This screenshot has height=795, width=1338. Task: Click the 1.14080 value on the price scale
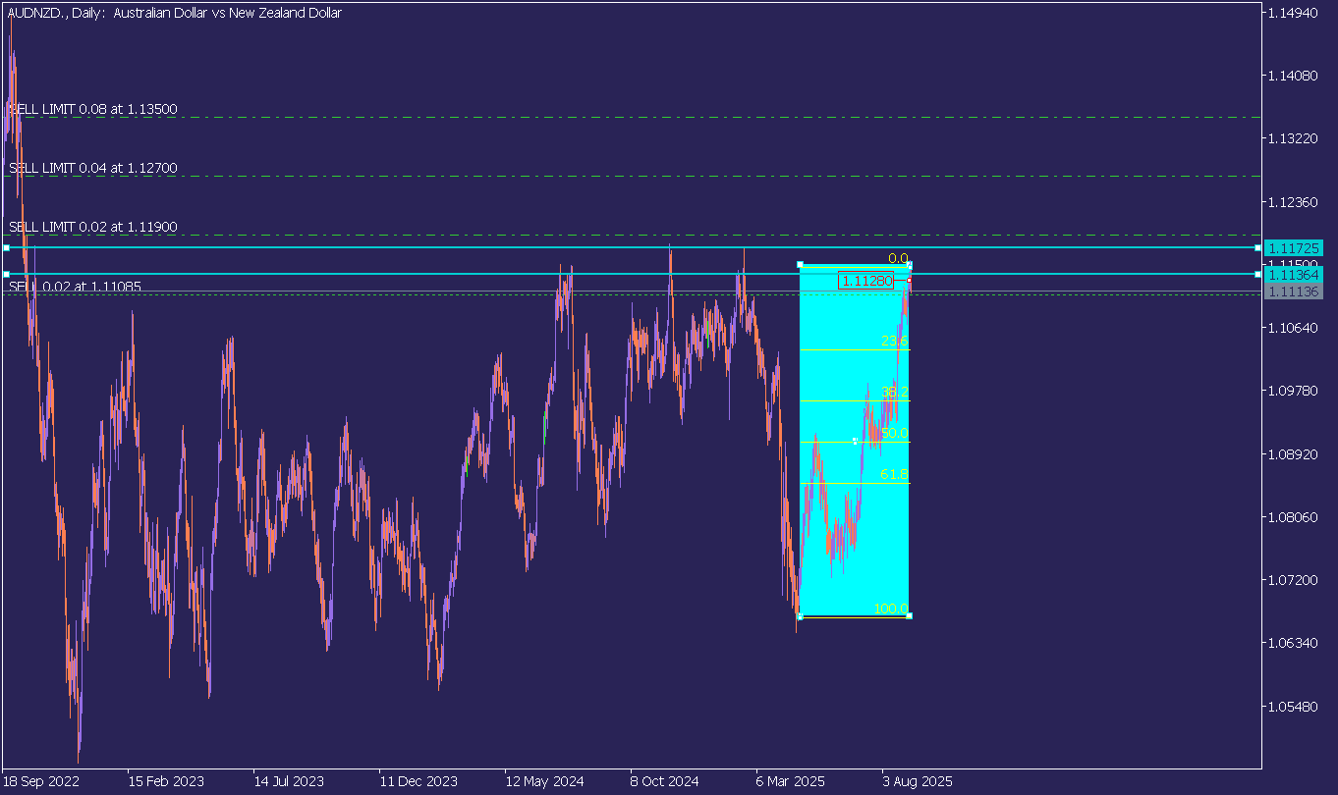pos(1292,76)
